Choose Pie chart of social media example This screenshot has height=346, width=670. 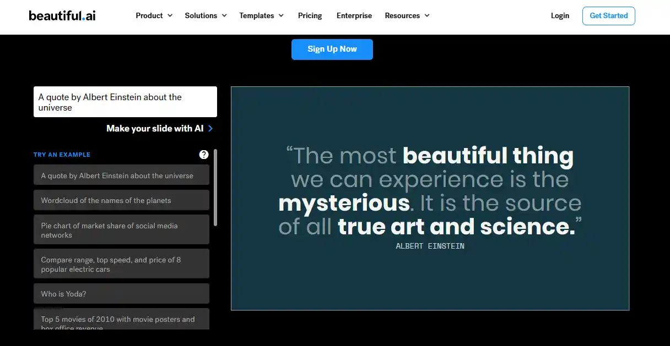(121, 229)
